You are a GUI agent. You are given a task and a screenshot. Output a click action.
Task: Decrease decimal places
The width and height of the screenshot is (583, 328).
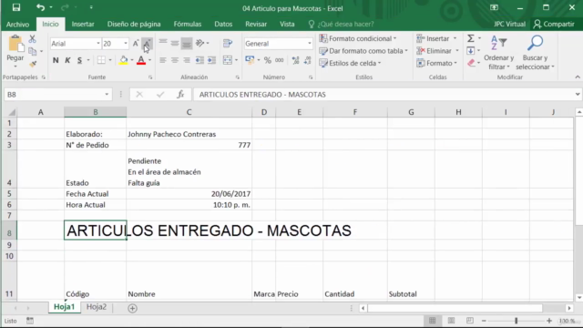(308, 60)
